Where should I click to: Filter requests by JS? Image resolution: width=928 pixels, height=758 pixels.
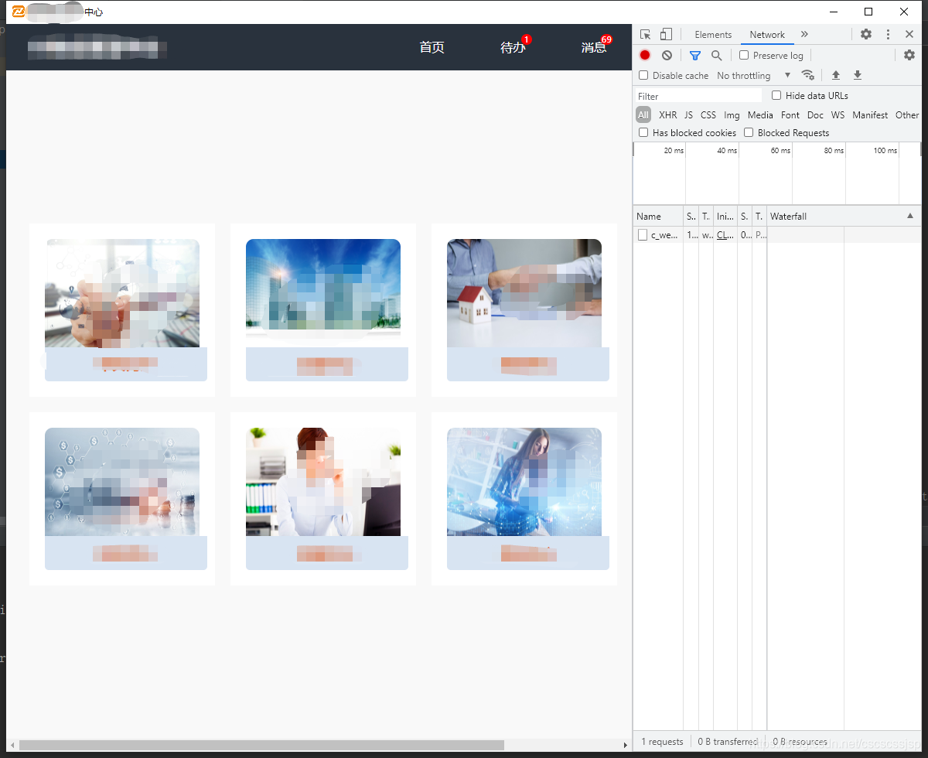[688, 115]
